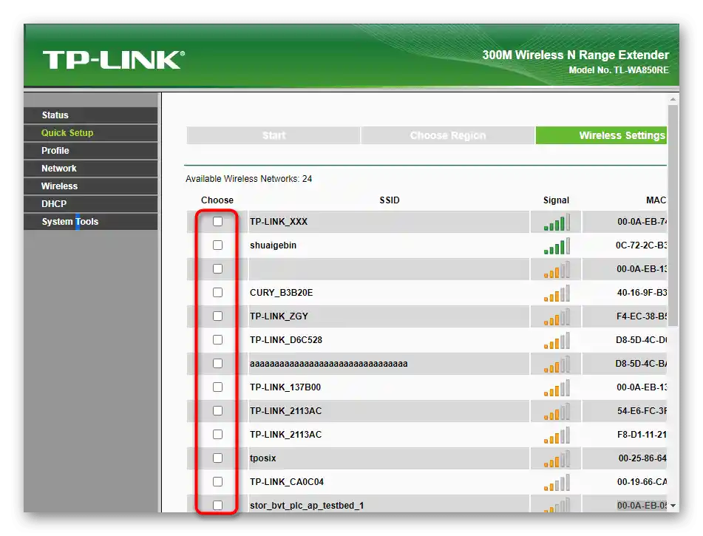Click signal bars for TP-LINK_137B00

tap(557, 388)
